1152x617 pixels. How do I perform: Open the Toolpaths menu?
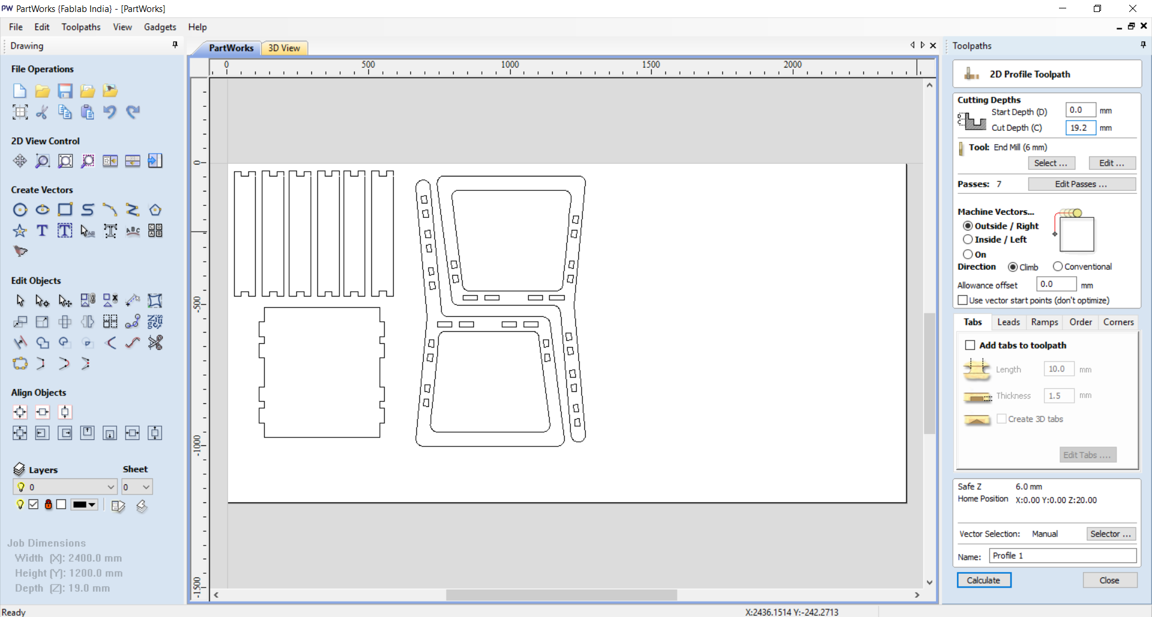click(x=81, y=27)
